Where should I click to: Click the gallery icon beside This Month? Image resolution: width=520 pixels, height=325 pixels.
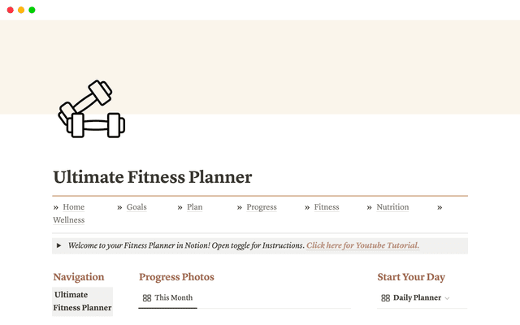147,298
